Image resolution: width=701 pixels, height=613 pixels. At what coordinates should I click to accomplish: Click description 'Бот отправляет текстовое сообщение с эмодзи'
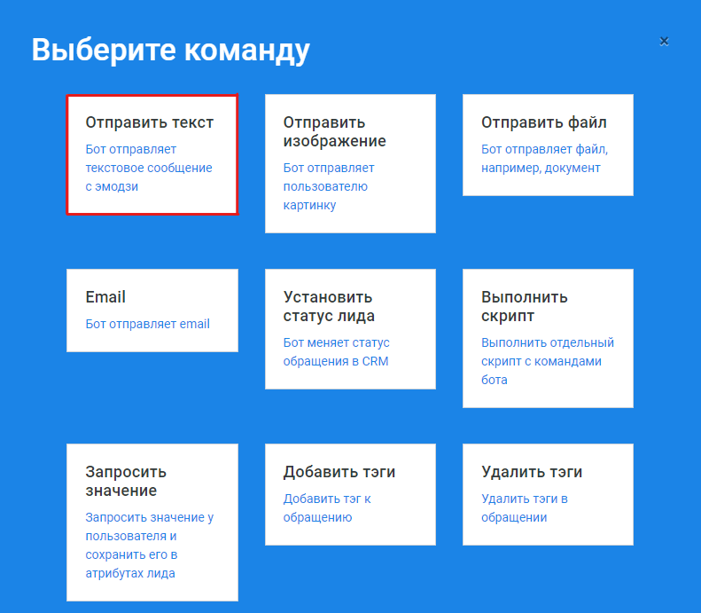pos(149,168)
